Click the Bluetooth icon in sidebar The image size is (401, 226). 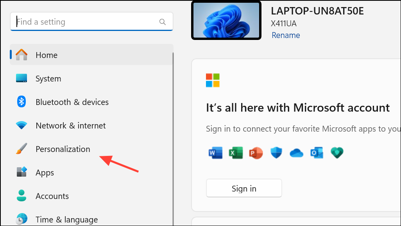(x=21, y=102)
